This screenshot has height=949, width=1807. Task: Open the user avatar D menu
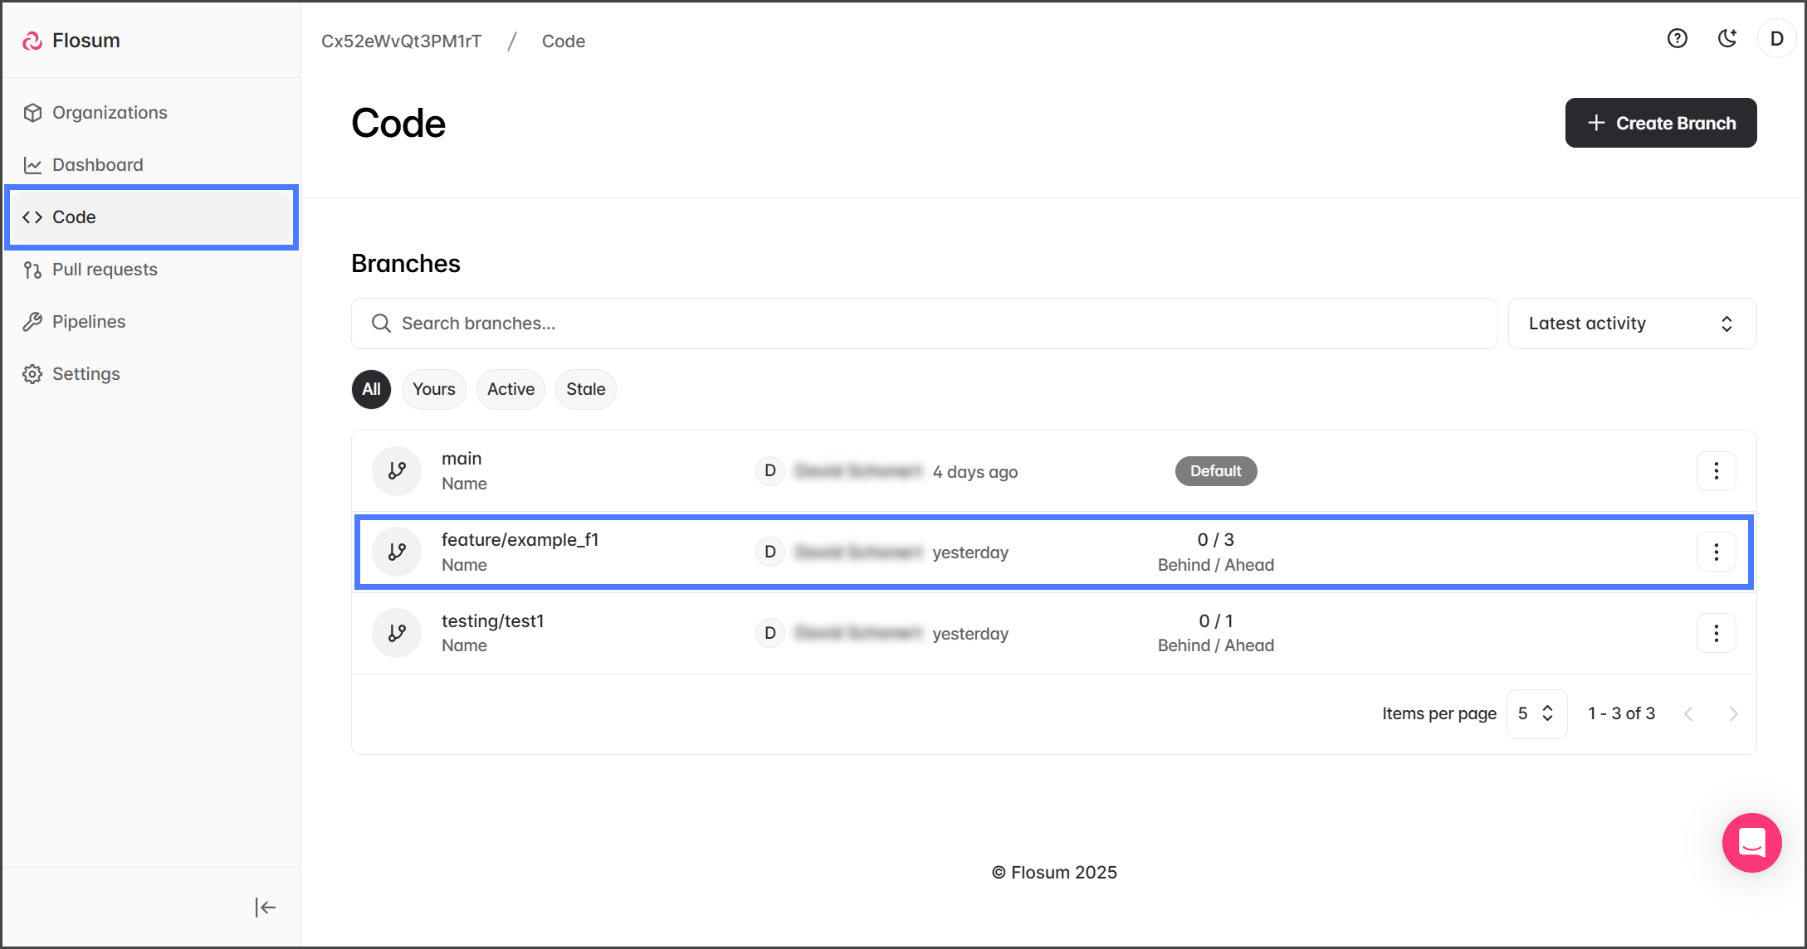coord(1776,39)
